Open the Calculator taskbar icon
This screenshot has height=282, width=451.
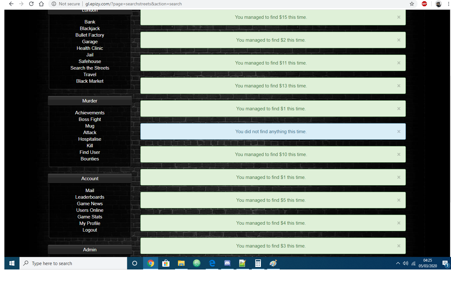tap(258, 263)
